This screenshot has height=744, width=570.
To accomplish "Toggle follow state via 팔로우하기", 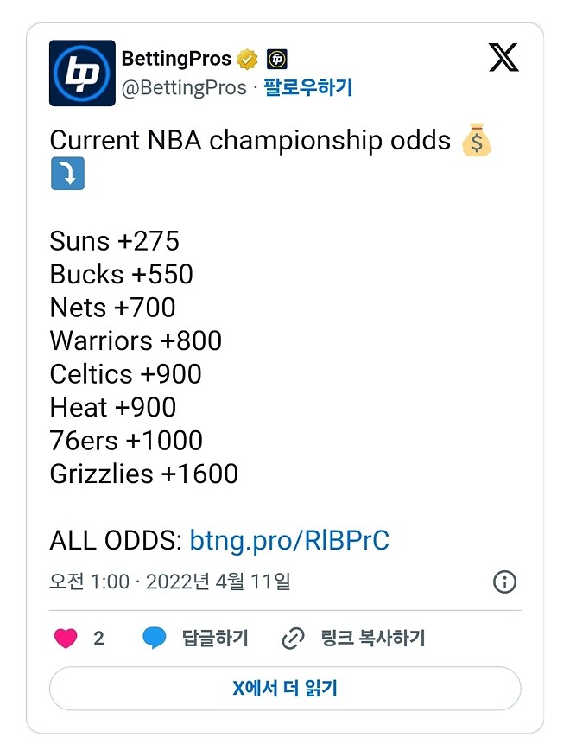I will click(308, 87).
